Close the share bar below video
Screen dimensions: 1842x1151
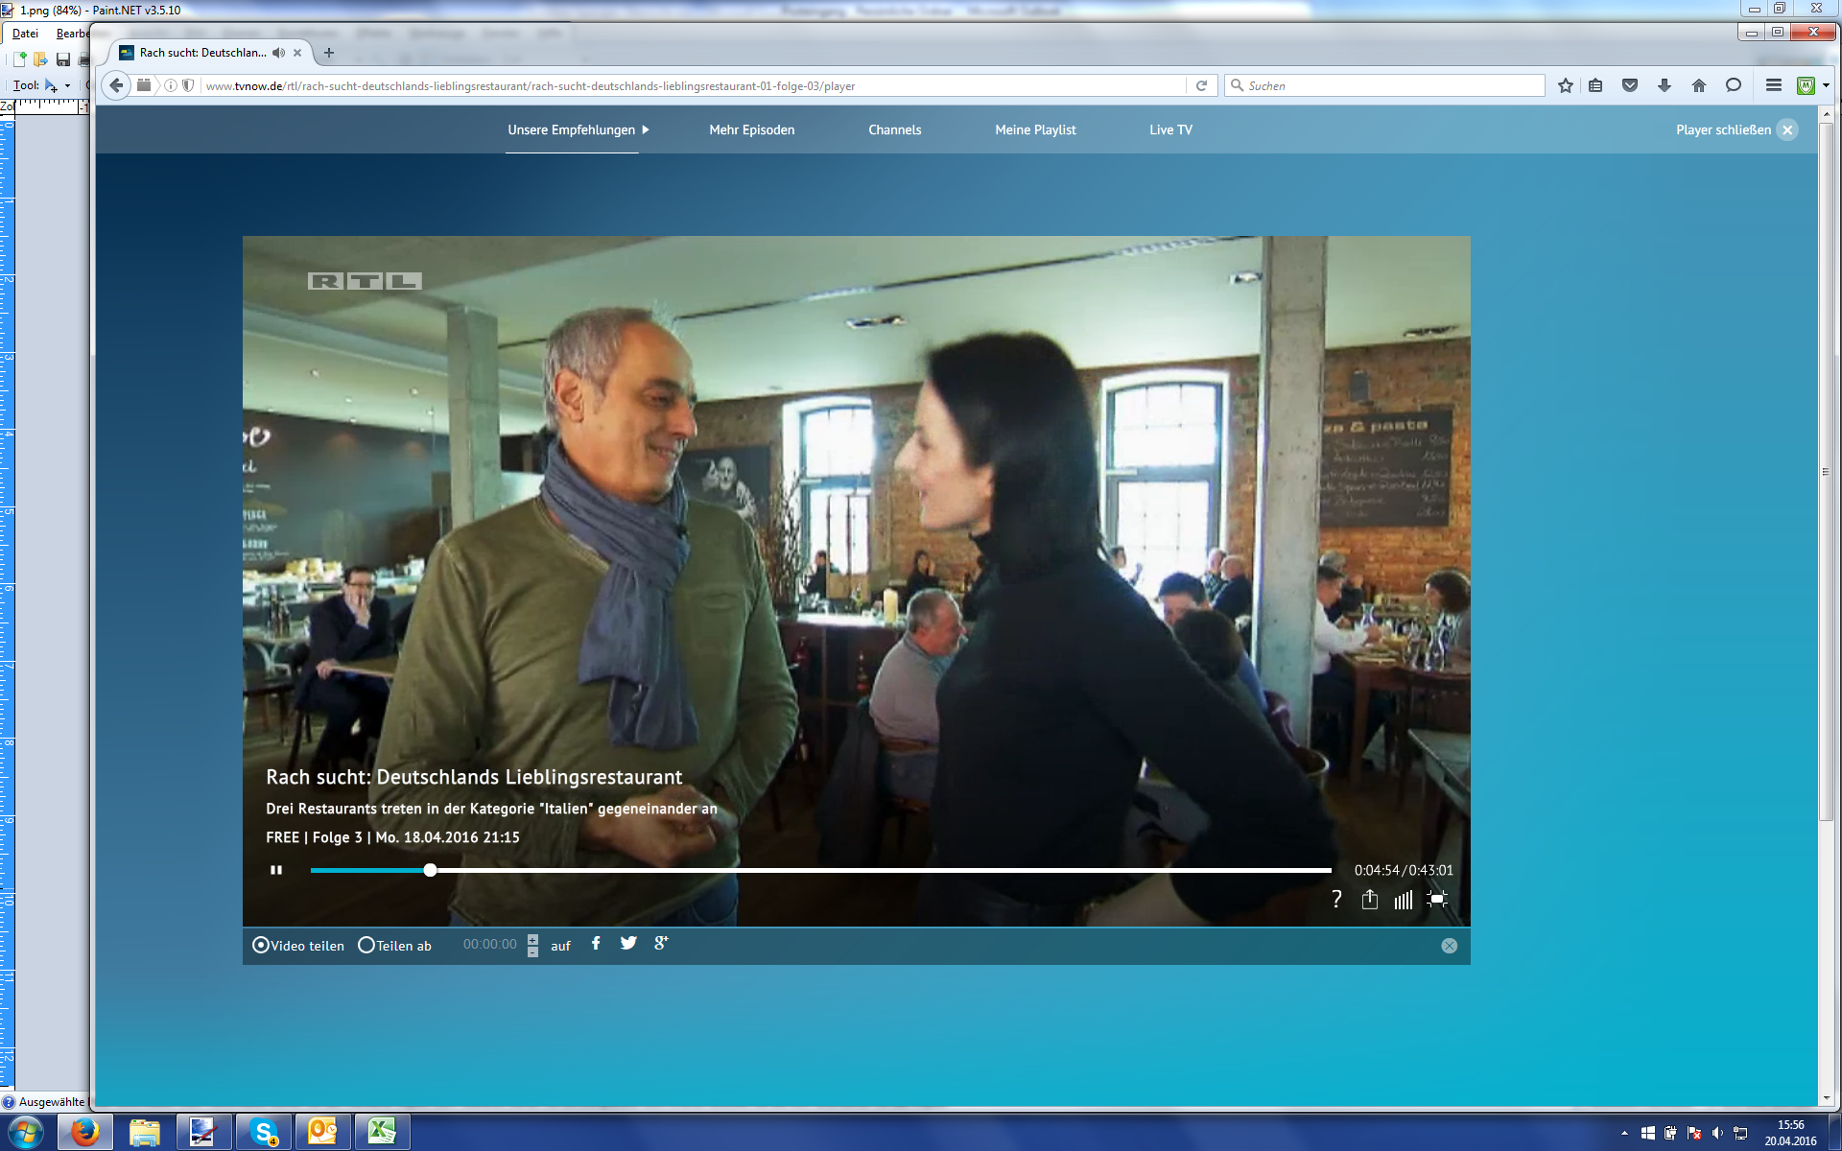pyautogui.click(x=1449, y=946)
